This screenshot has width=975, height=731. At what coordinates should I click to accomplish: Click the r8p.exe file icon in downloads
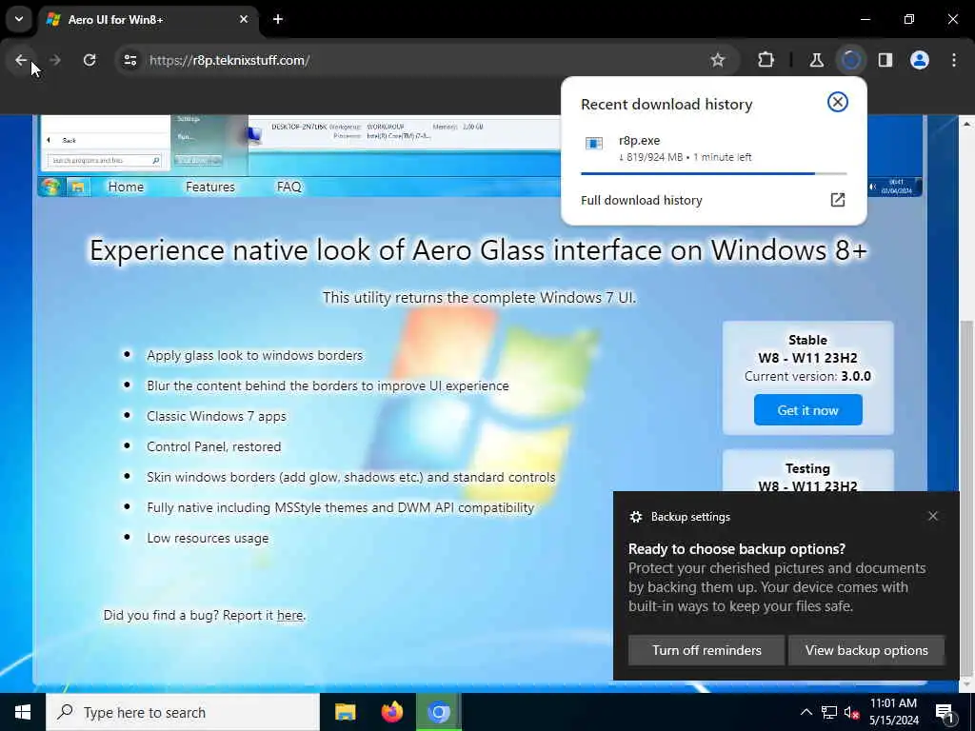pyautogui.click(x=594, y=144)
